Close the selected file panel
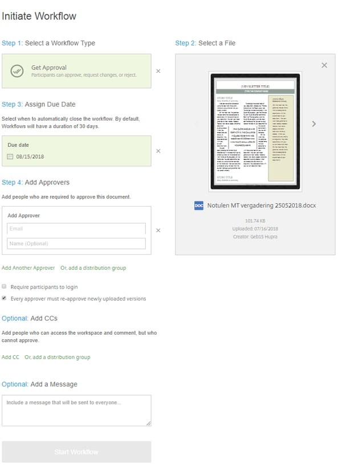Viewport: 342px width, 465px height. pos(324,65)
